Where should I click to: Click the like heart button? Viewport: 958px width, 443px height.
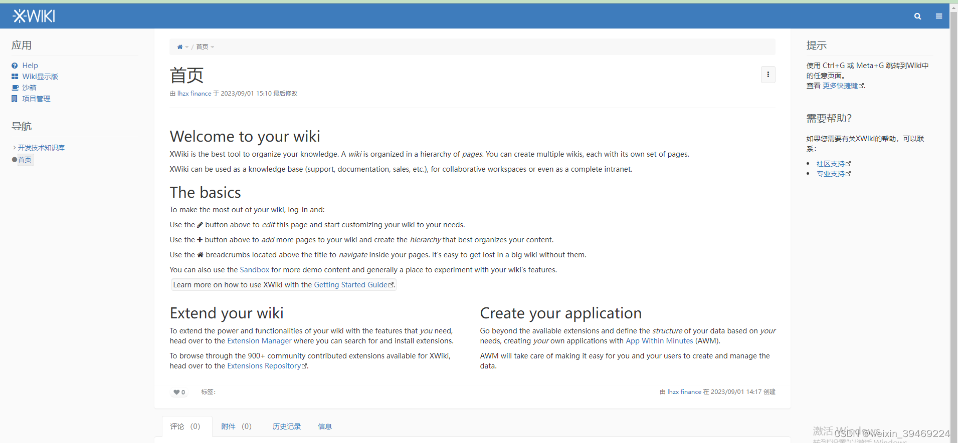[x=179, y=392]
